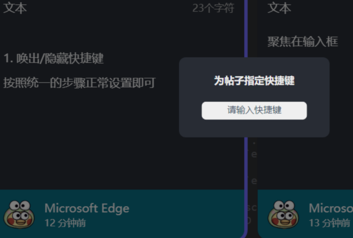Click the 聚焦在输入框 text on the right card
353x238 pixels.
point(303,42)
